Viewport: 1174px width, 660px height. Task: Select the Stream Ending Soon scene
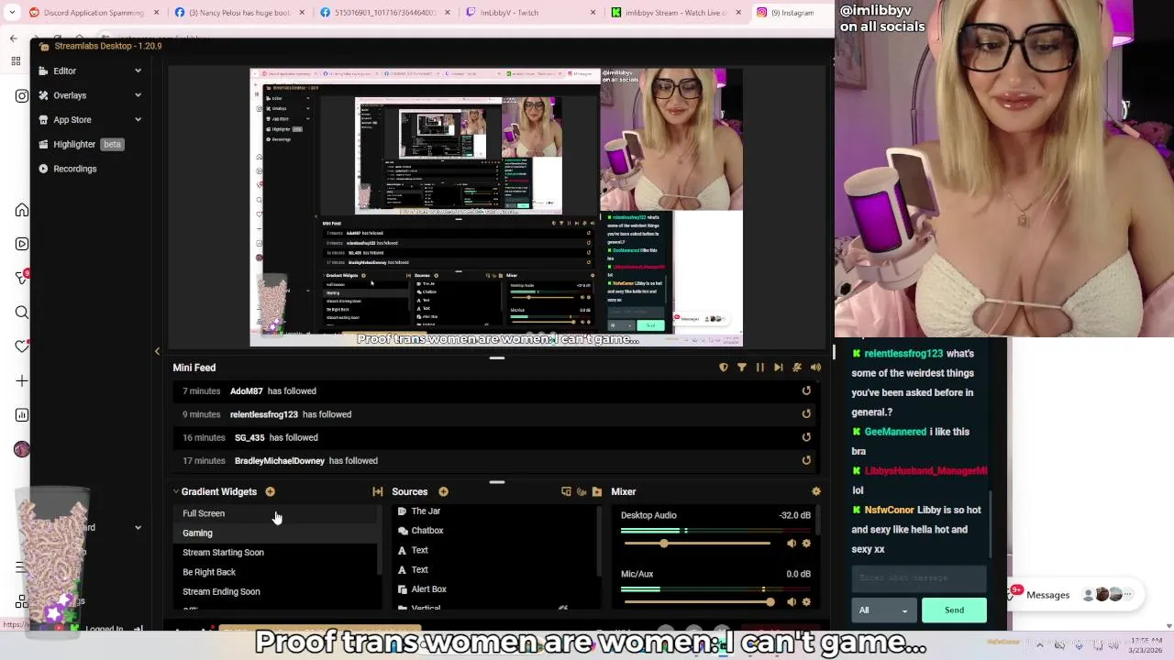click(x=275, y=591)
